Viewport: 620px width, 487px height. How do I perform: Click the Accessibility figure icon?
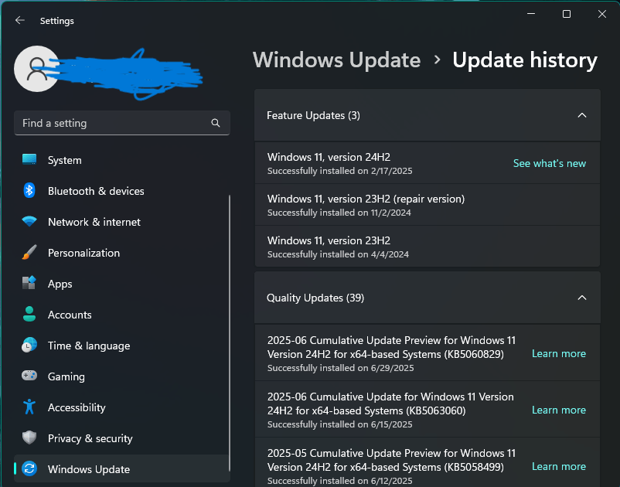(x=29, y=407)
